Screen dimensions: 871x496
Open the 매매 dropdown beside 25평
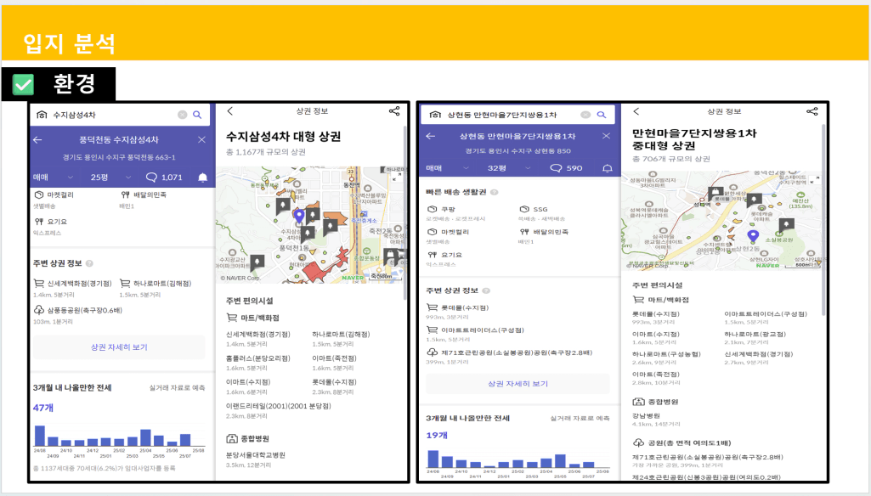53,178
